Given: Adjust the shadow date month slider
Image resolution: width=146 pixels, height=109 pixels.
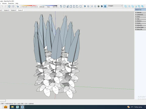Looking at the screenshot, I should click(29, 6).
